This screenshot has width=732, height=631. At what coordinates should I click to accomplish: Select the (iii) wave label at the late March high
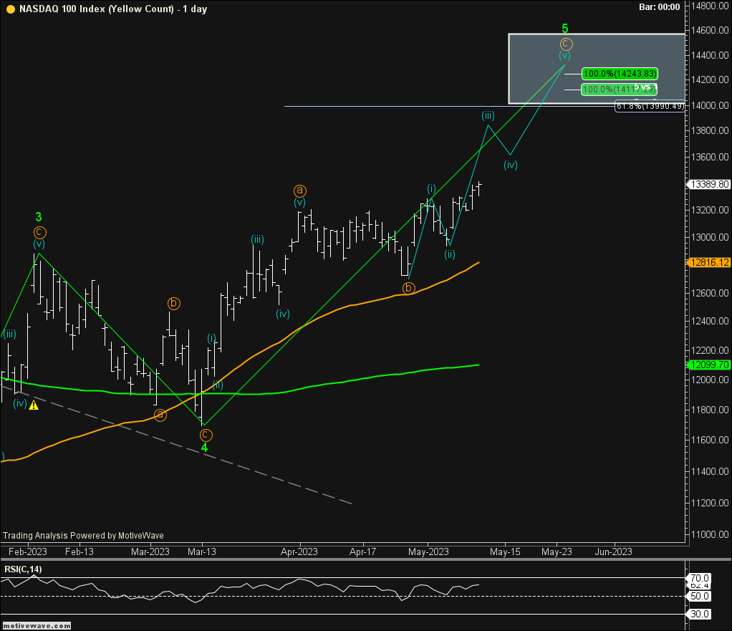[257, 239]
